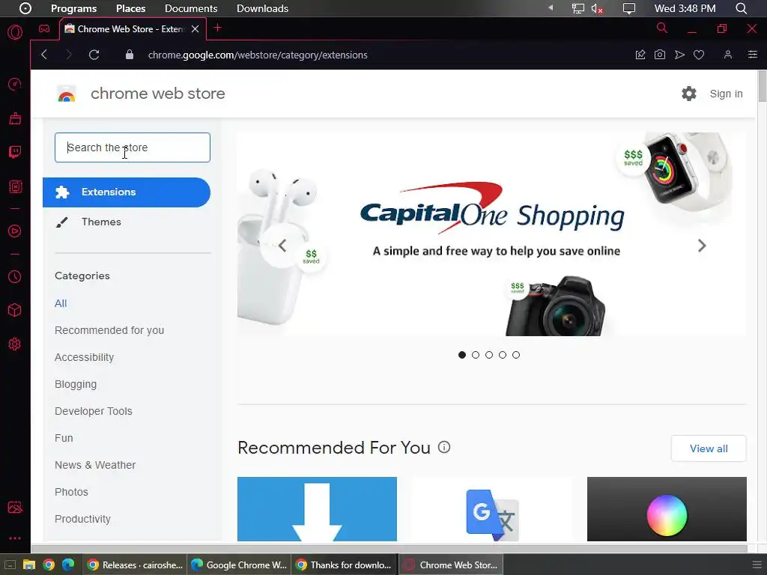Take a snapshot with camera icon
This screenshot has height=575, width=767.
click(x=660, y=55)
